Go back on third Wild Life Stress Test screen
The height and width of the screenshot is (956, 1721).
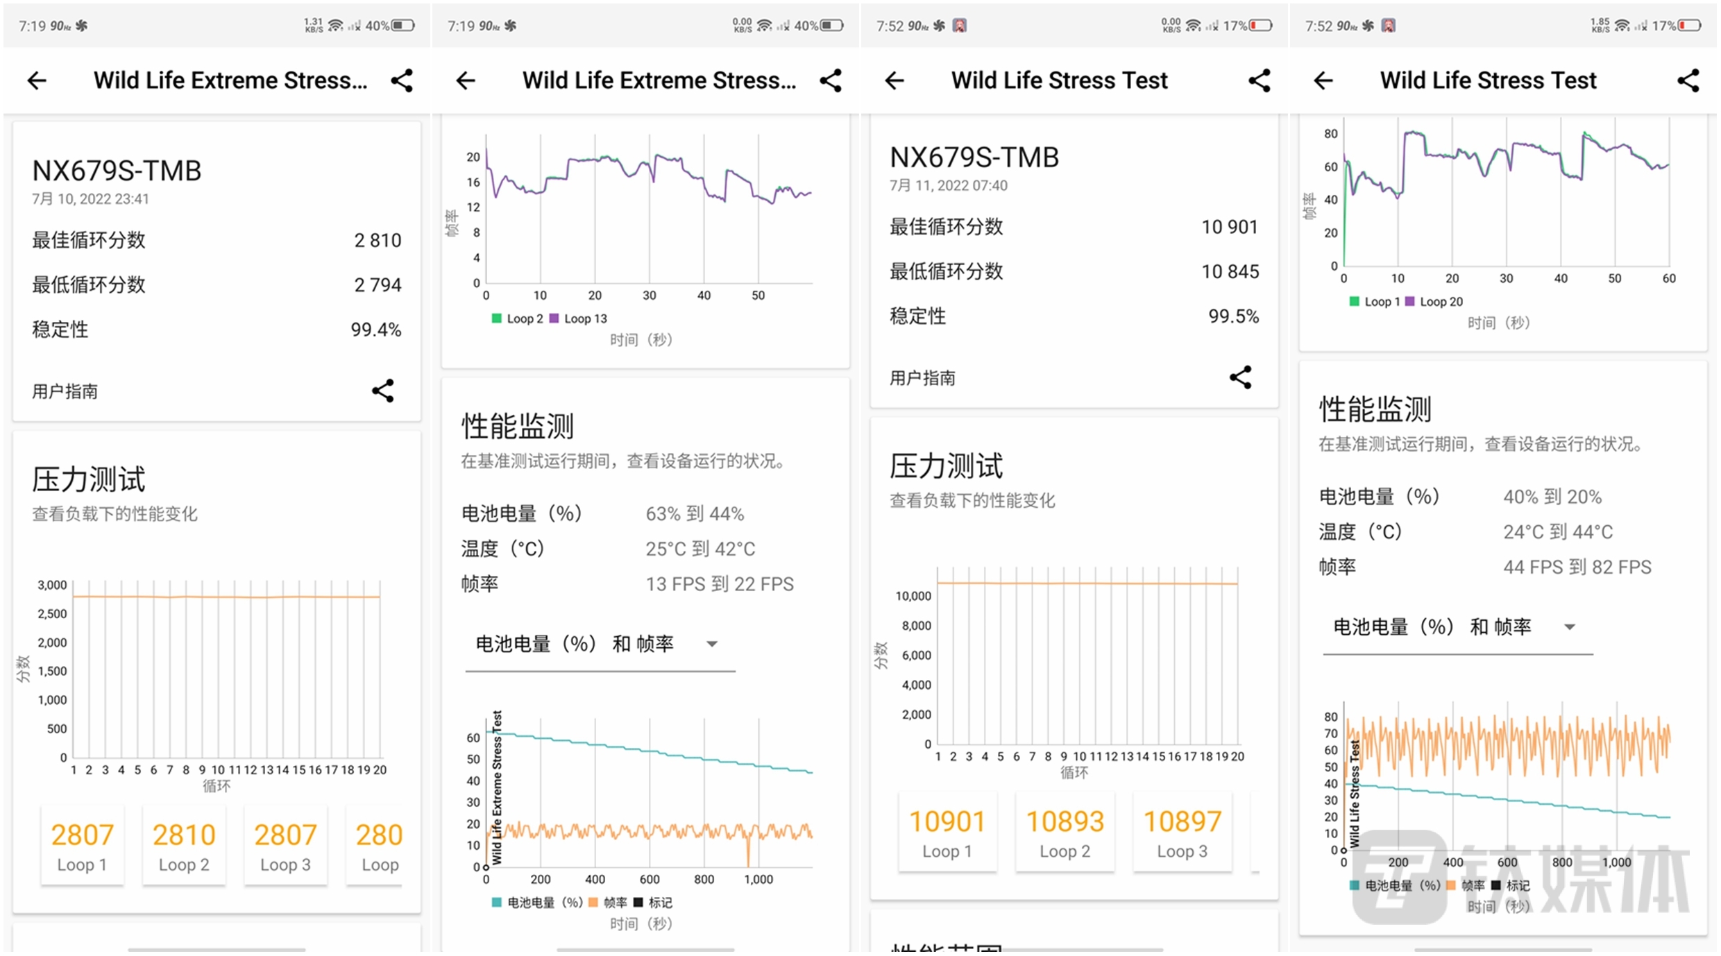(895, 80)
